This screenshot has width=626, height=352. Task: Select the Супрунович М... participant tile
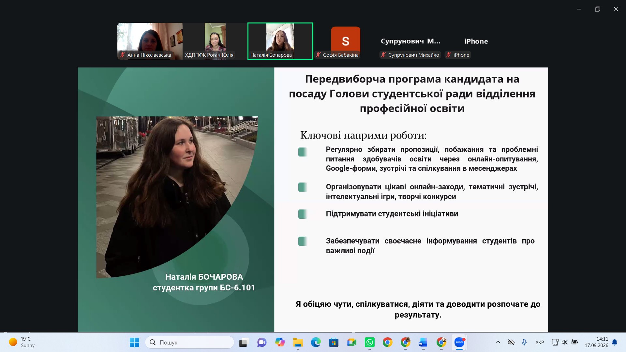coord(410,41)
